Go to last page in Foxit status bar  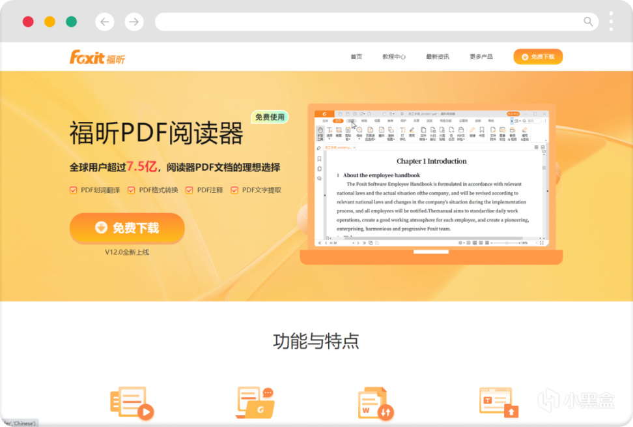click(x=364, y=243)
